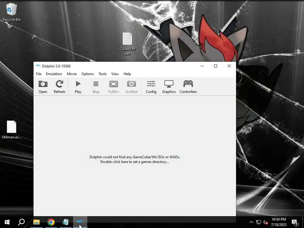
Task: Maximize the Dolphin window
Action: point(216,66)
